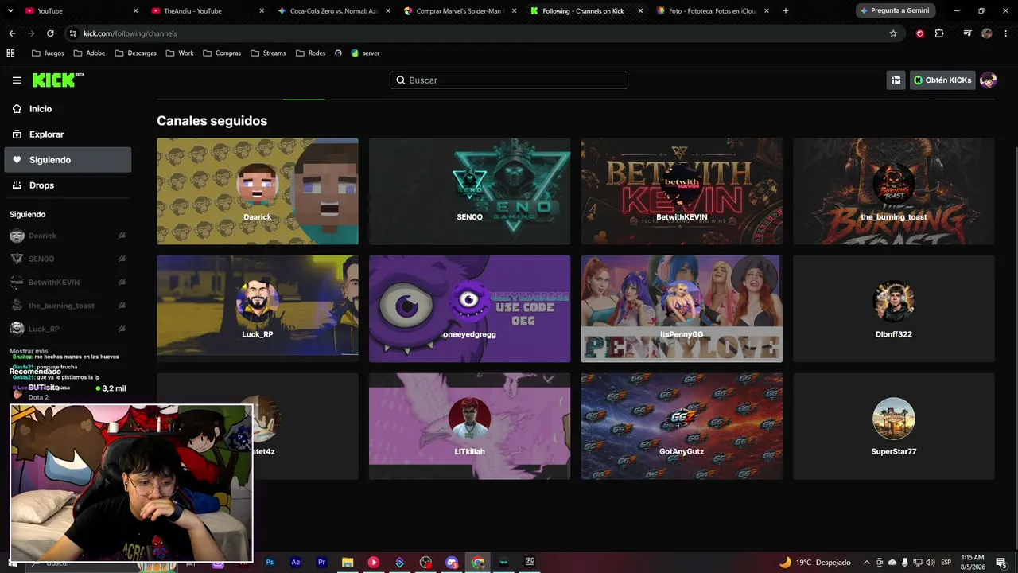Close the Following - Channels on Kick tab

640,11
